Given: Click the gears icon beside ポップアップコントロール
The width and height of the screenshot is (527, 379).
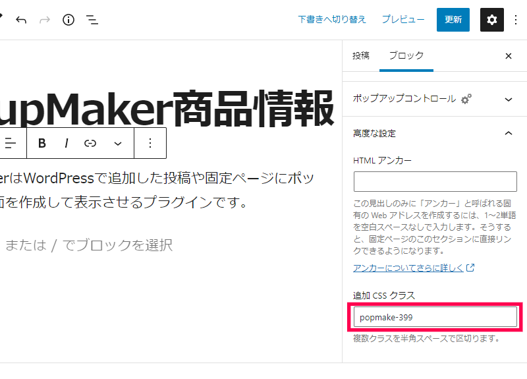Looking at the screenshot, I should tap(466, 99).
